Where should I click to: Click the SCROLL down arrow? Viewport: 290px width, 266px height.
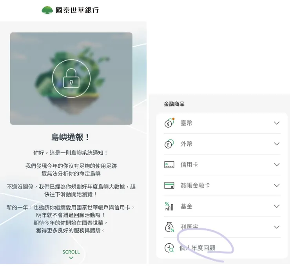pyautogui.click(x=71, y=258)
